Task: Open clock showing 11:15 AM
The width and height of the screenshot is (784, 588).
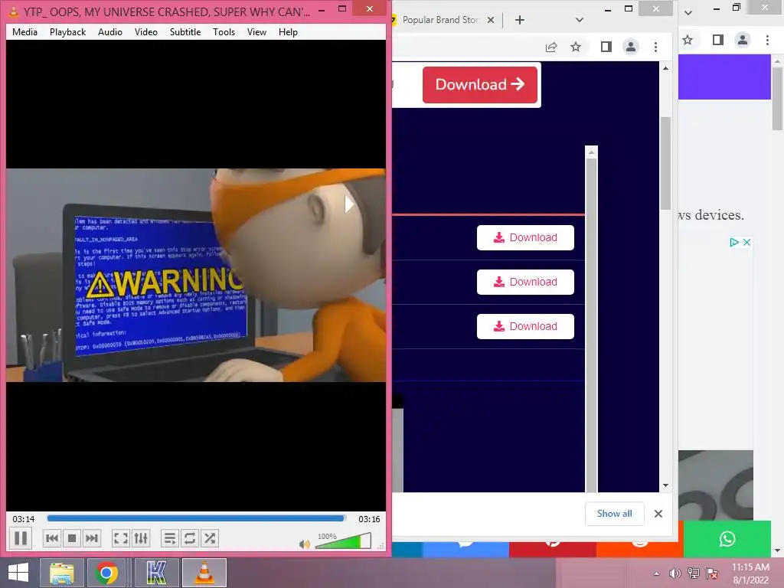Action: point(750,573)
